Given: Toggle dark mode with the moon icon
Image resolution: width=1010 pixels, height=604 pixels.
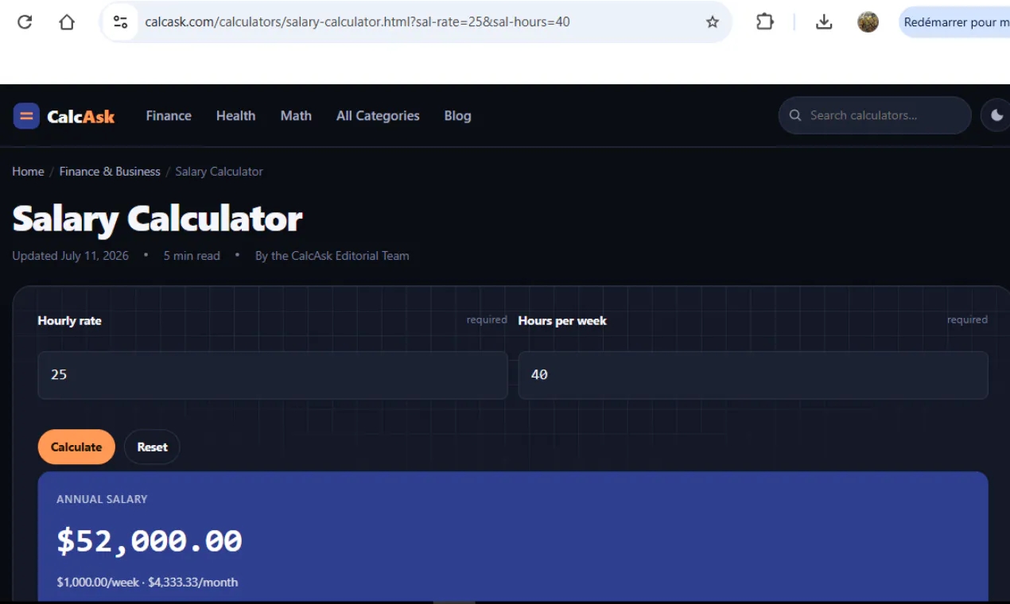Looking at the screenshot, I should [996, 116].
